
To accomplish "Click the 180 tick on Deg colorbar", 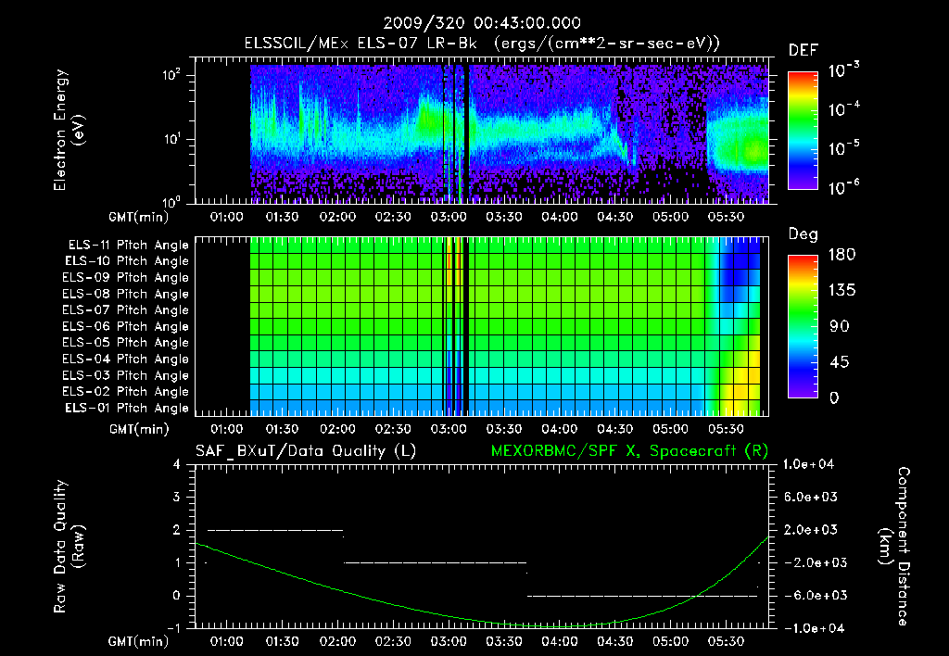I will 841,255.
